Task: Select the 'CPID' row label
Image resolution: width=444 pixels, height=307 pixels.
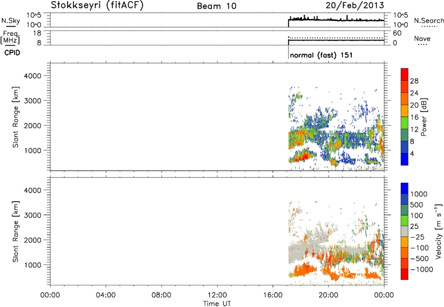Action: point(12,53)
